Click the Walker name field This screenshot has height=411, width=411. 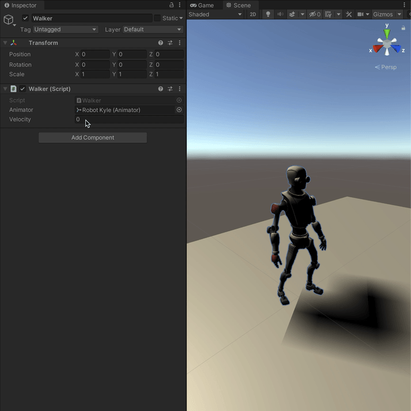pos(92,18)
